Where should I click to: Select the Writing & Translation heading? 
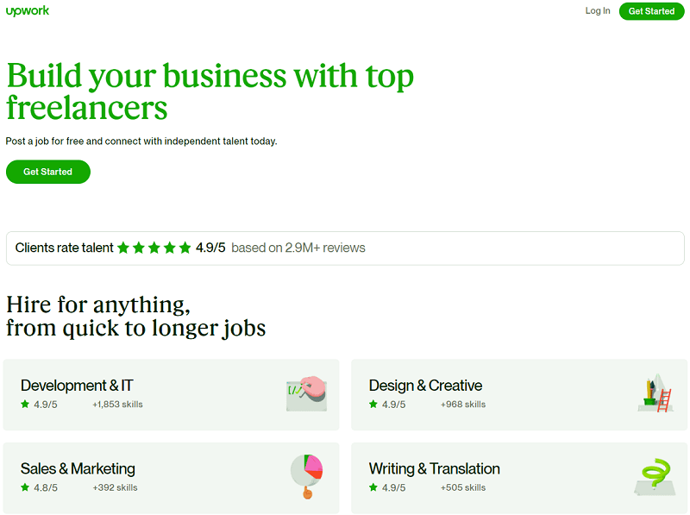click(435, 468)
